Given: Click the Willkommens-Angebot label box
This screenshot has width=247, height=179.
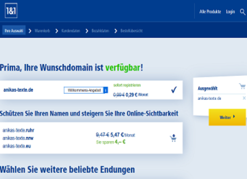Looking at the screenshot, I should (x=84, y=90).
